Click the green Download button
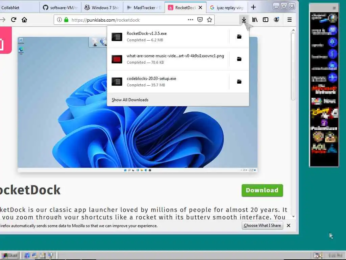 point(262,190)
